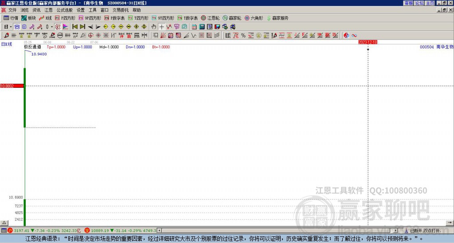
Task: Open the 设置 menu
Action: 81,10
